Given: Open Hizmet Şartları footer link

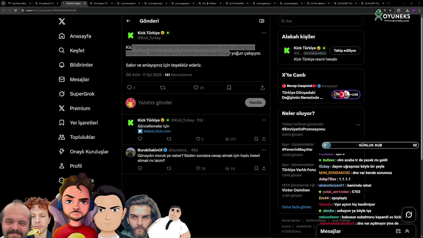Looking at the screenshot, I should (x=291, y=220).
